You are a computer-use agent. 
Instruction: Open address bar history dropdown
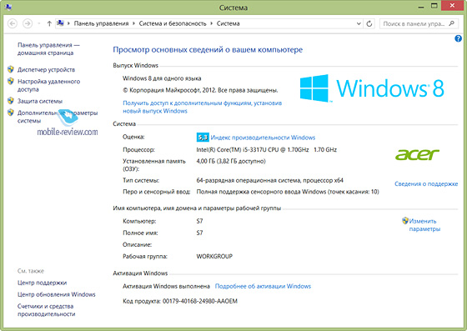[359, 23]
